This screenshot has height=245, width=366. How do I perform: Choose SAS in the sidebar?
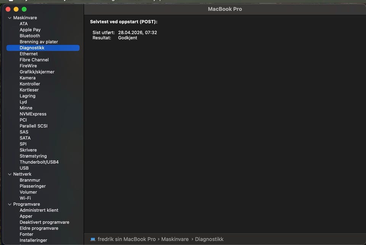tap(24, 132)
